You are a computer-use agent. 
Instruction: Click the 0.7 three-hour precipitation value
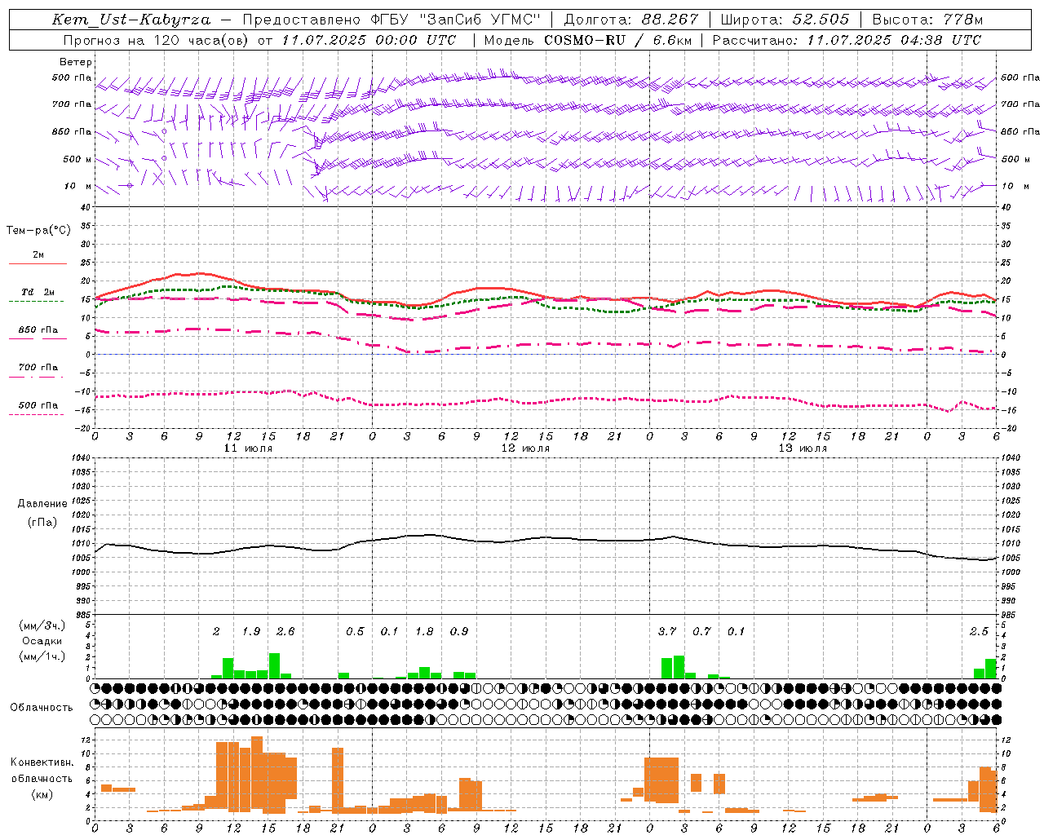701,632
